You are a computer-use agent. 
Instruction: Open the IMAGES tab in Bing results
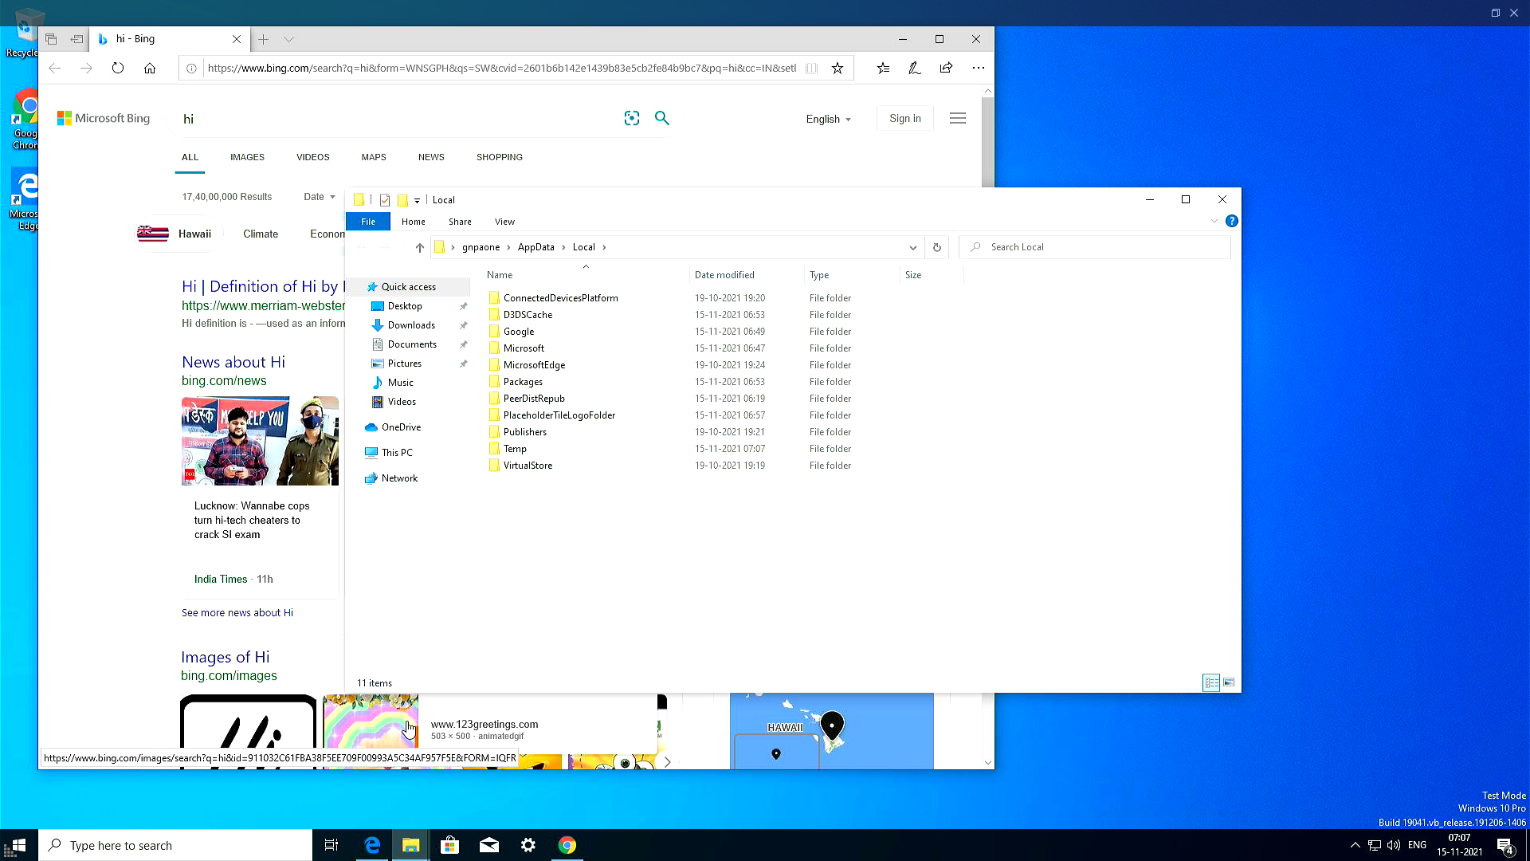pyautogui.click(x=247, y=157)
